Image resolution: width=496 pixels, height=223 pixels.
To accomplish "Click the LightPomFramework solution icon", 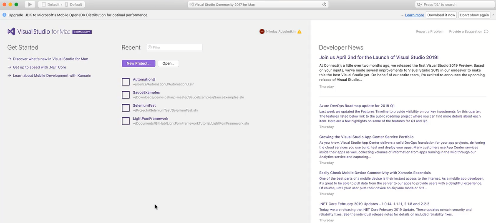I will 126,120.
